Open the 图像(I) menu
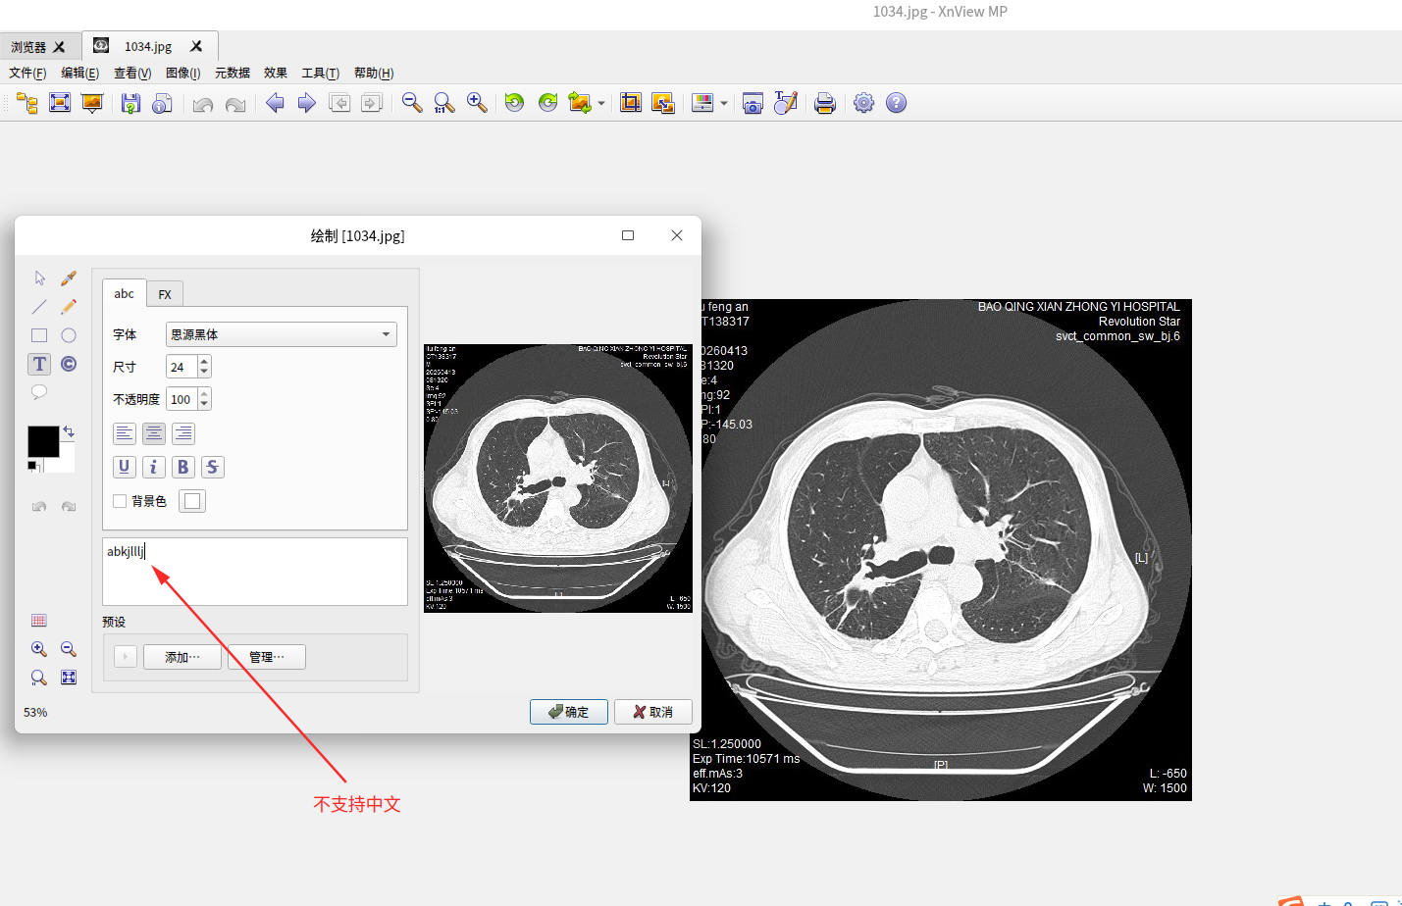 click(x=182, y=74)
